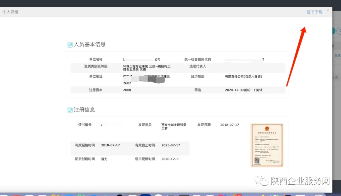Select the 发证机关 label
This screenshot has height=196, width=341.
145,125
